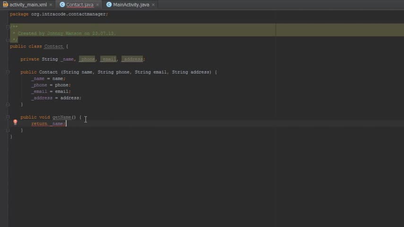404x227 pixels.
Task: Click the getName method name
Action: point(62,117)
